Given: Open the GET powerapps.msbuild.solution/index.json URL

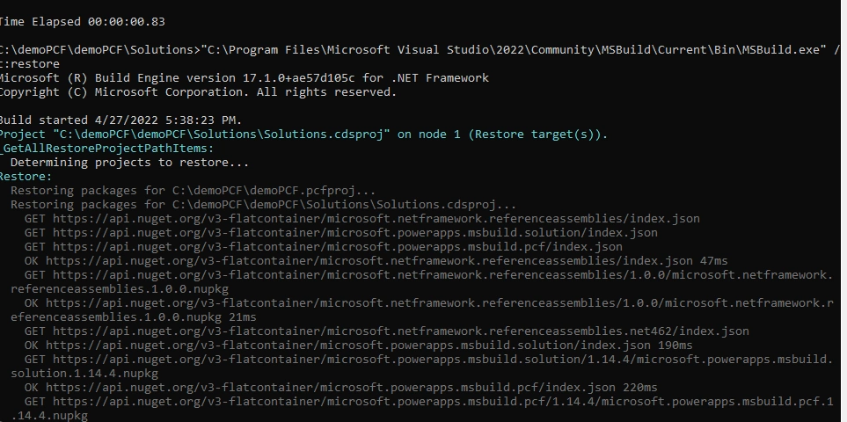Looking at the screenshot, I should [355, 232].
